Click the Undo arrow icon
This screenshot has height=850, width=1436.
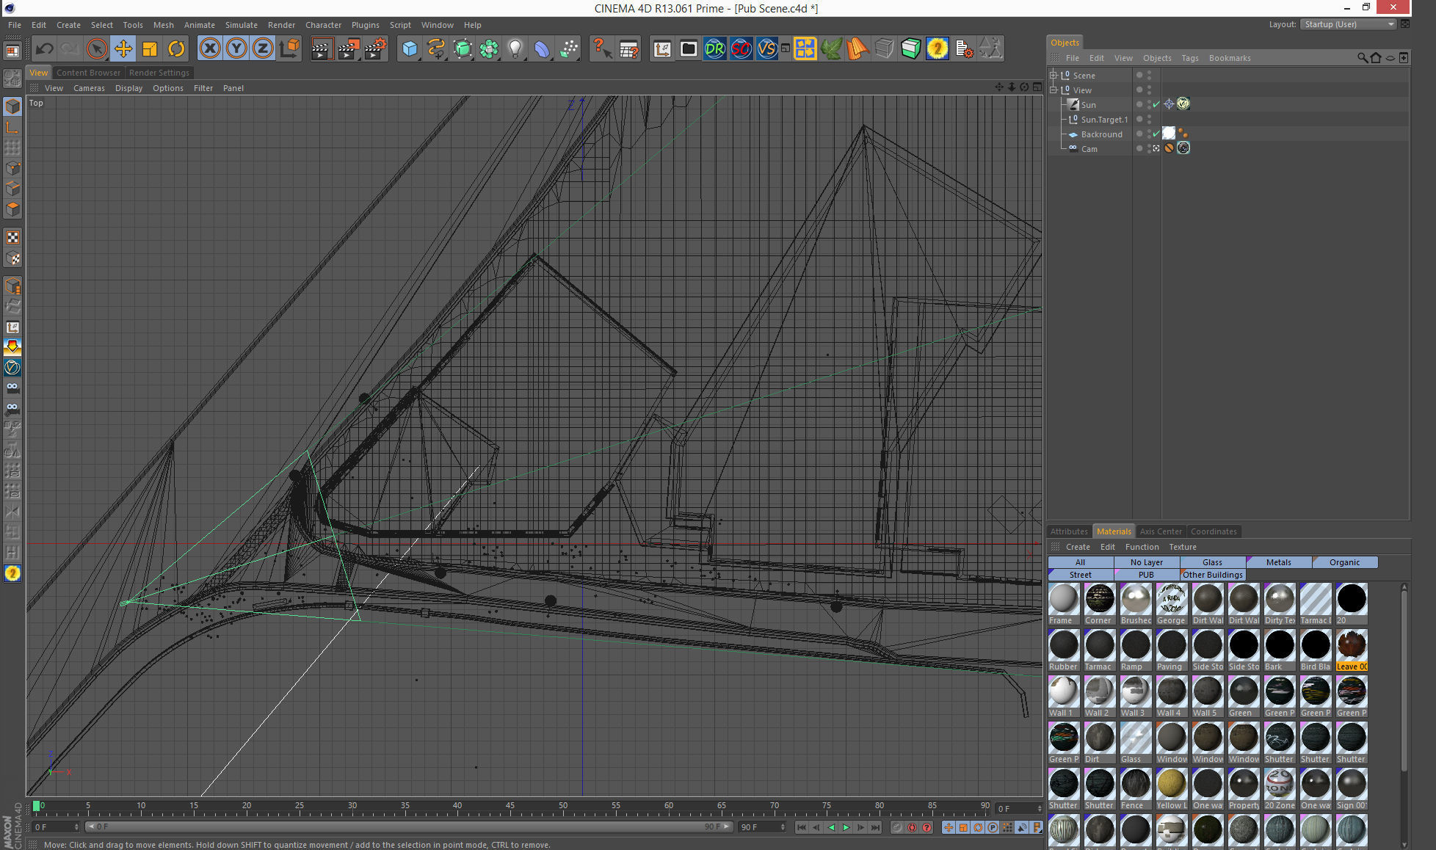point(44,49)
